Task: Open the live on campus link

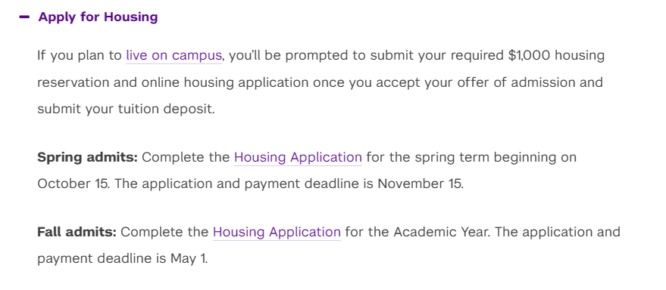Action: [x=174, y=55]
